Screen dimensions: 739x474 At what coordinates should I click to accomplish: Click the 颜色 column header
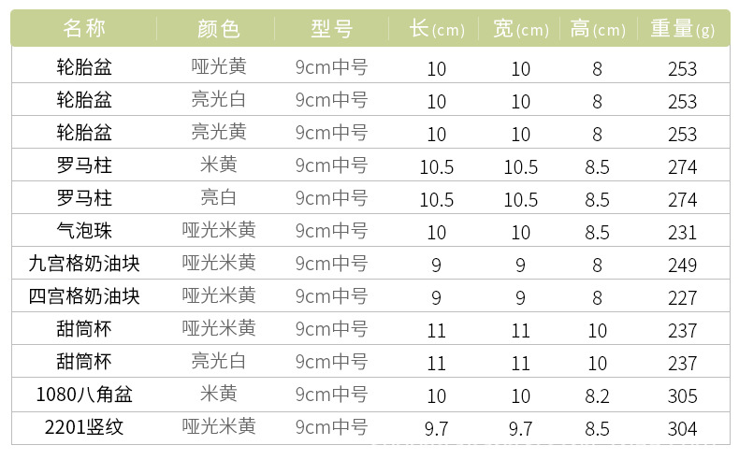(219, 28)
